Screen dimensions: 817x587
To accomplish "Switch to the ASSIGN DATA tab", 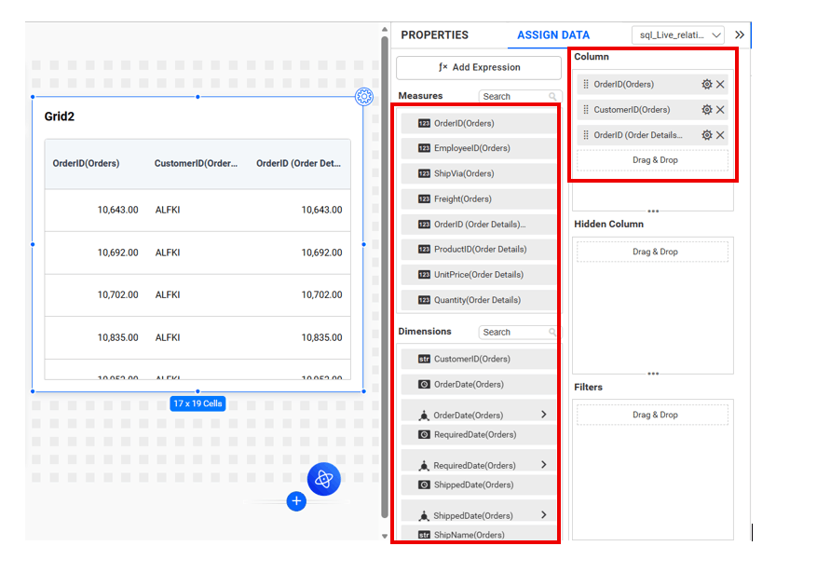I will coord(553,34).
